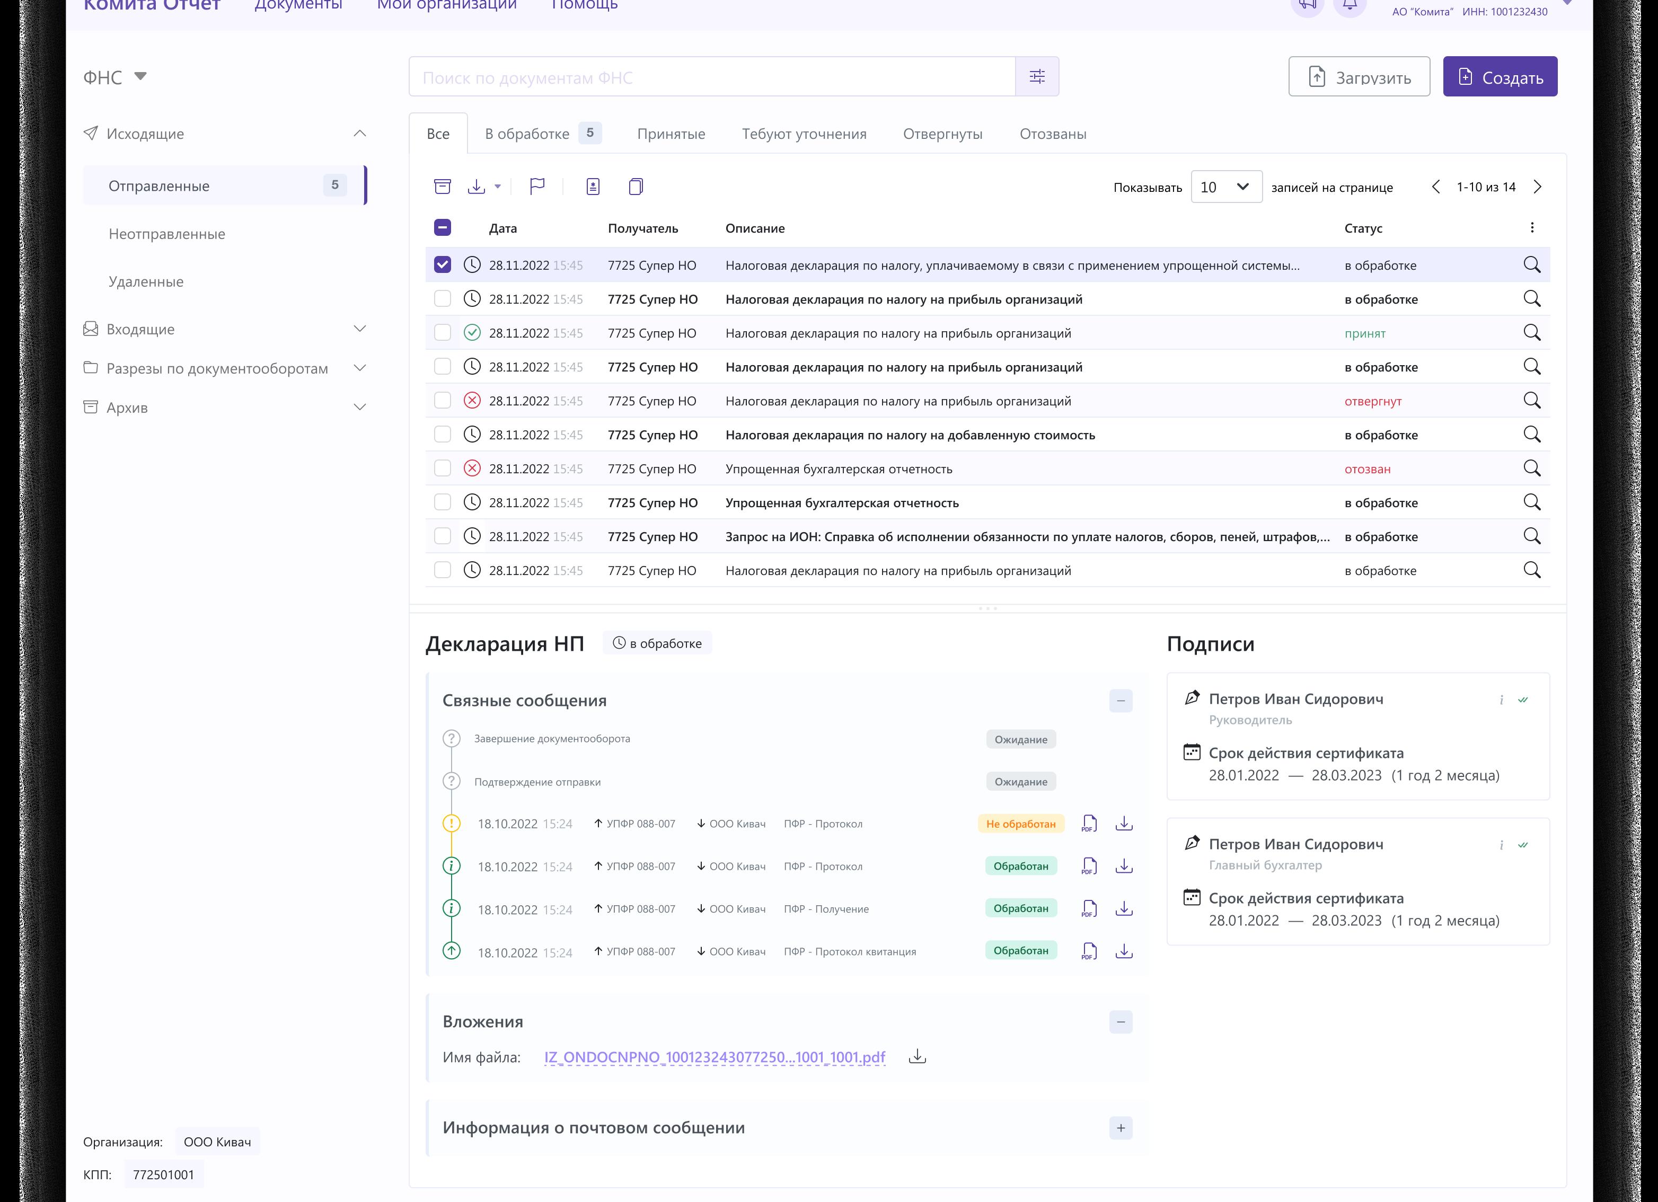Click the panel splitter handle above 'Декларация НП'

[x=987, y=608]
